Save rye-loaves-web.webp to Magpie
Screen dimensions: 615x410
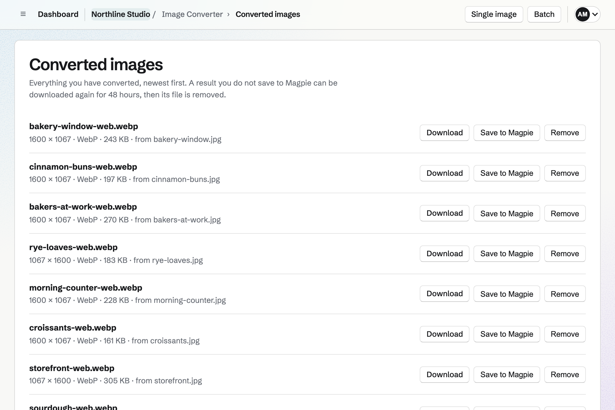coord(507,254)
